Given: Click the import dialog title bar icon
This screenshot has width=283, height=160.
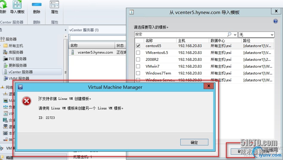Looking at the screenshot, I should (x=132, y=12).
